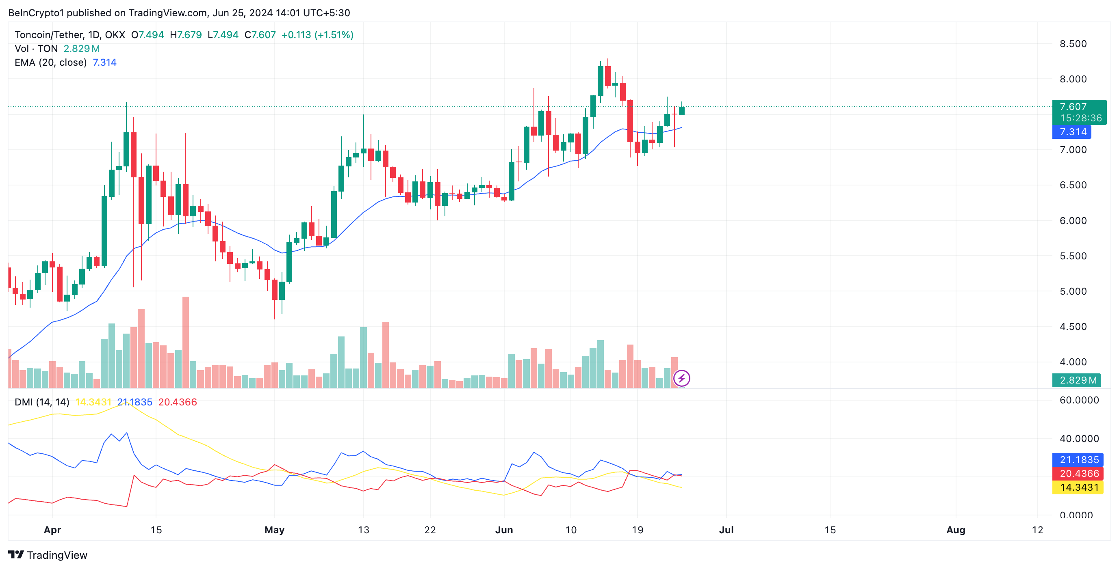Click the TradingView brand text

(x=57, y=555)
